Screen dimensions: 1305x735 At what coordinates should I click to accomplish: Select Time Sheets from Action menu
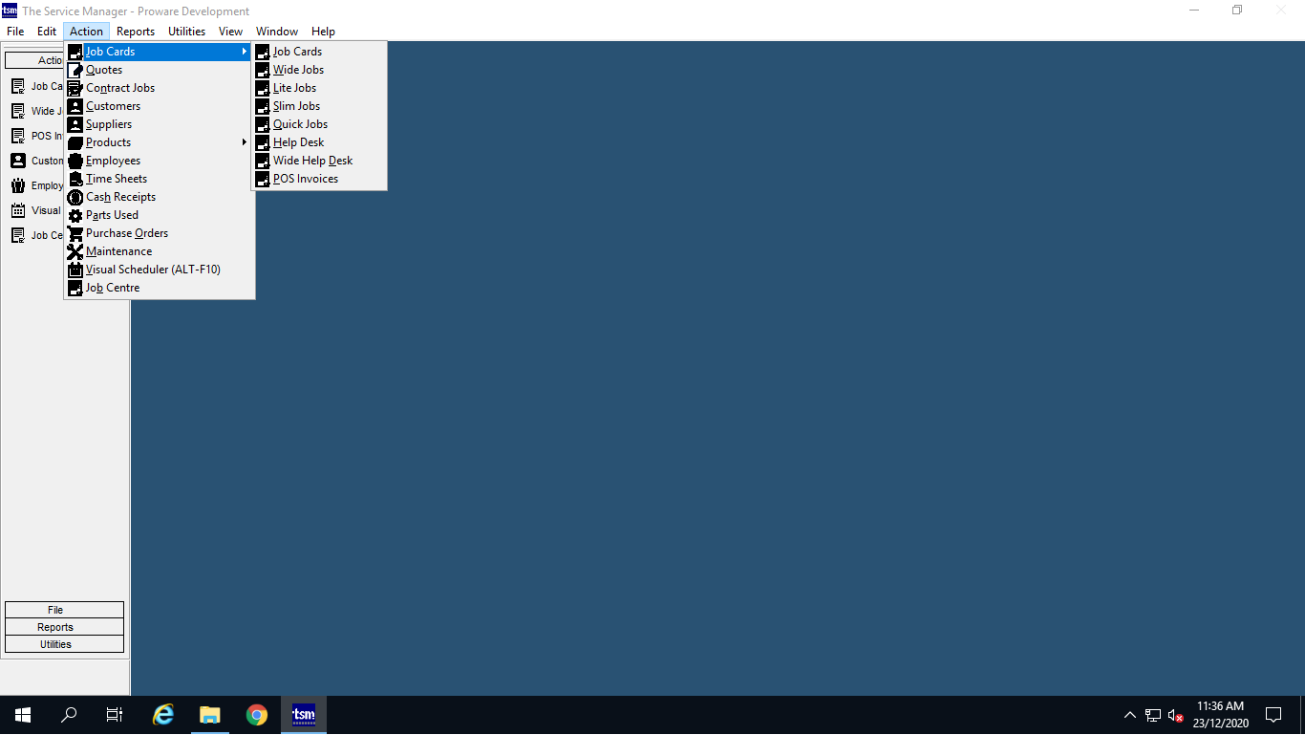117,179
